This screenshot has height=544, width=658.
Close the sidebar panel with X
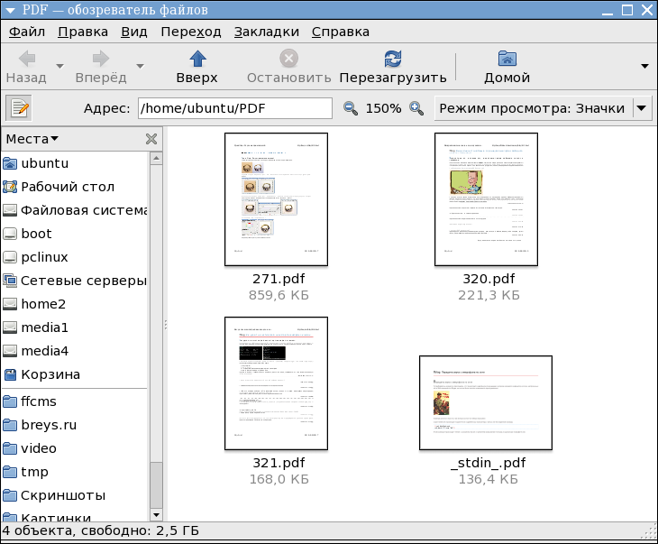151,139
